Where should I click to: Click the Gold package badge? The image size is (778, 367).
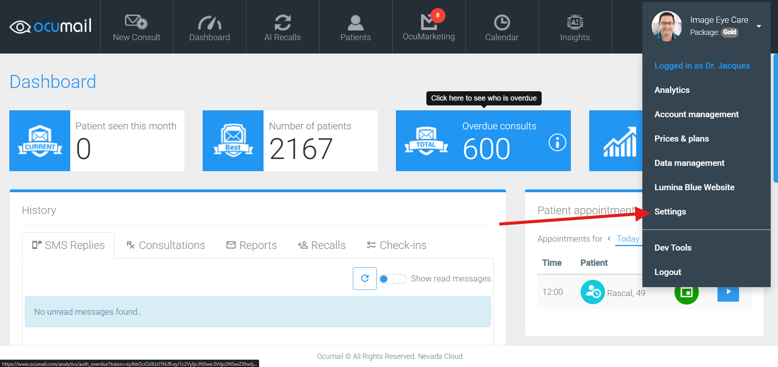(x=730, y=32)
